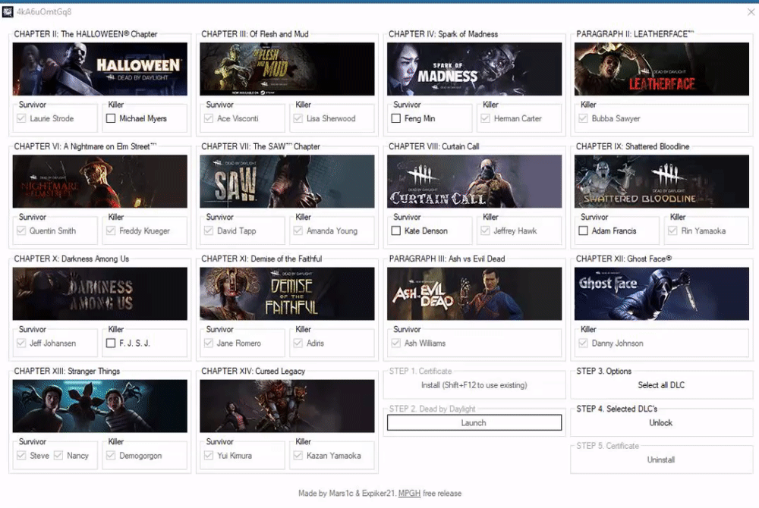Click the Cursed Legacy banner image

click(287, 406)
